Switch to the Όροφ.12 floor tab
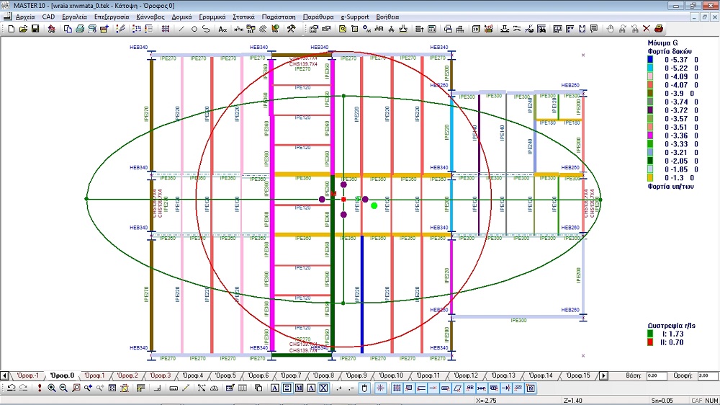 (466, 375)
